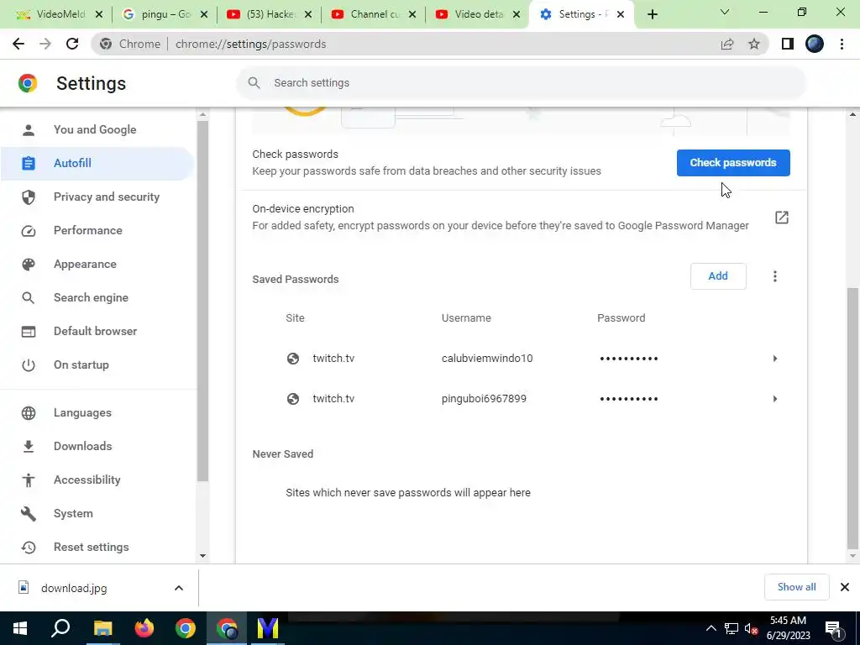Open on-device encryption external link icon
This screenshot has height=645, width=860.
point(782,218)
